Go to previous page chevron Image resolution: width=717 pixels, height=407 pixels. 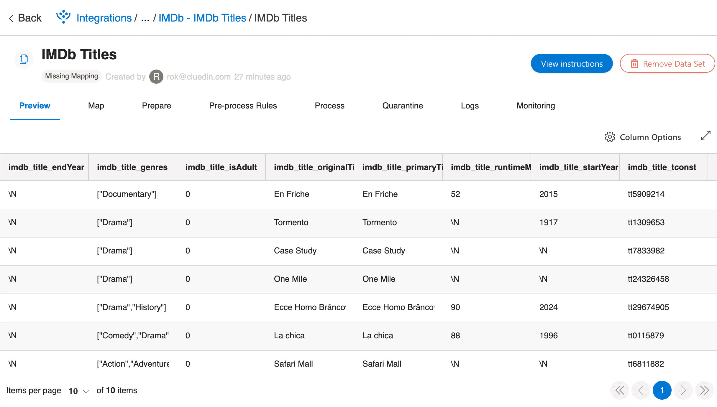(641, 390)
